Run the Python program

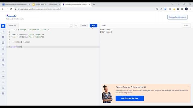(93, 25)
